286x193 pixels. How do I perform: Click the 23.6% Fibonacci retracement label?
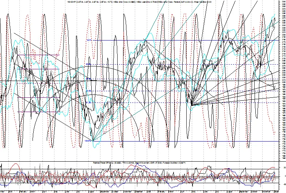pyautogui.click(x=88, y=64)
